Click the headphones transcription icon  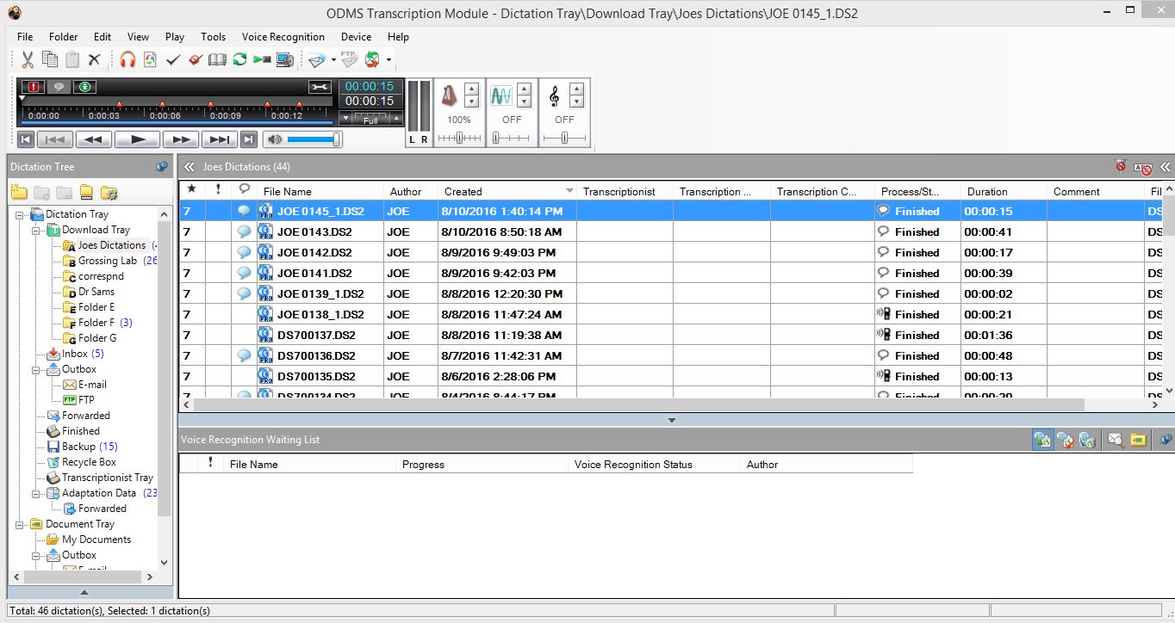127,59
